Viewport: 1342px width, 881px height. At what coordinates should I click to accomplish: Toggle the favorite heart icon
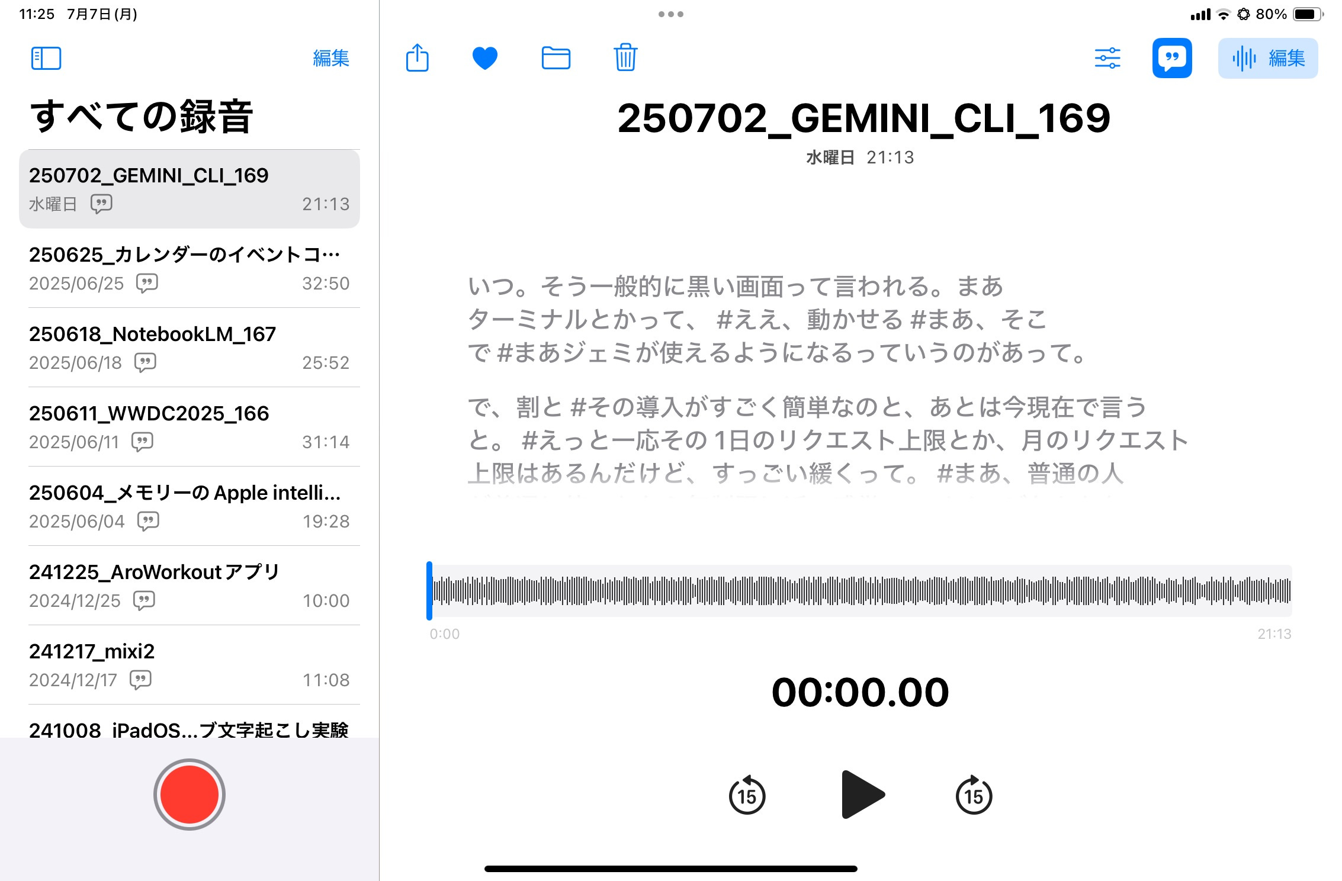tap(485, 58)
